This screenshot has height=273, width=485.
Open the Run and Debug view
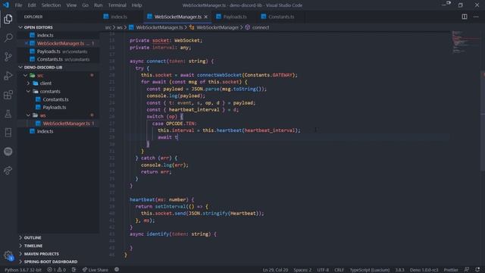point(8,76)
